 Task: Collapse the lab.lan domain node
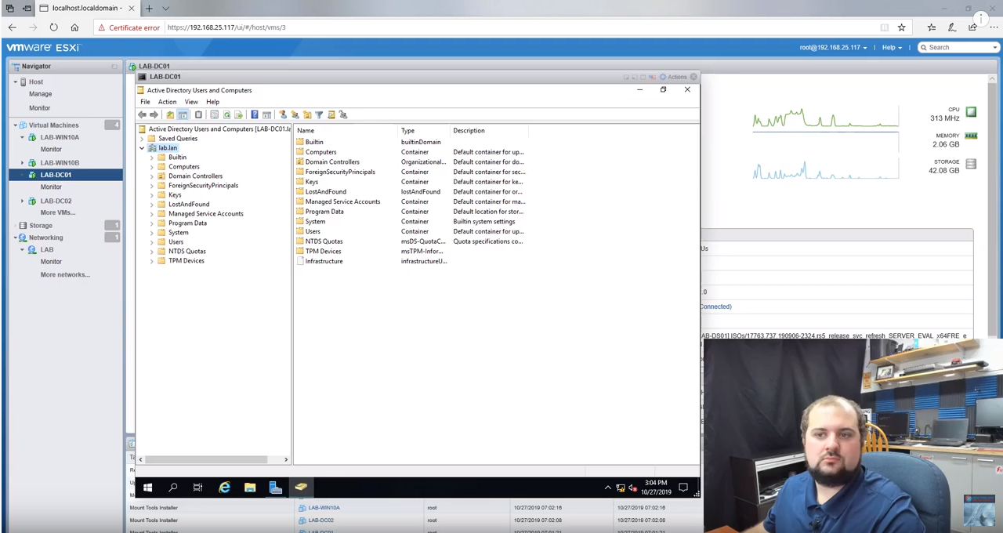[142, 147]
